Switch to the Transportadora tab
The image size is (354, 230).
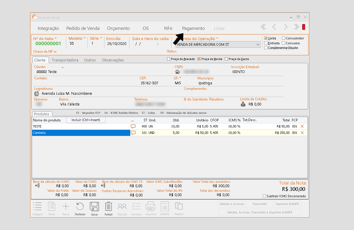65,60
